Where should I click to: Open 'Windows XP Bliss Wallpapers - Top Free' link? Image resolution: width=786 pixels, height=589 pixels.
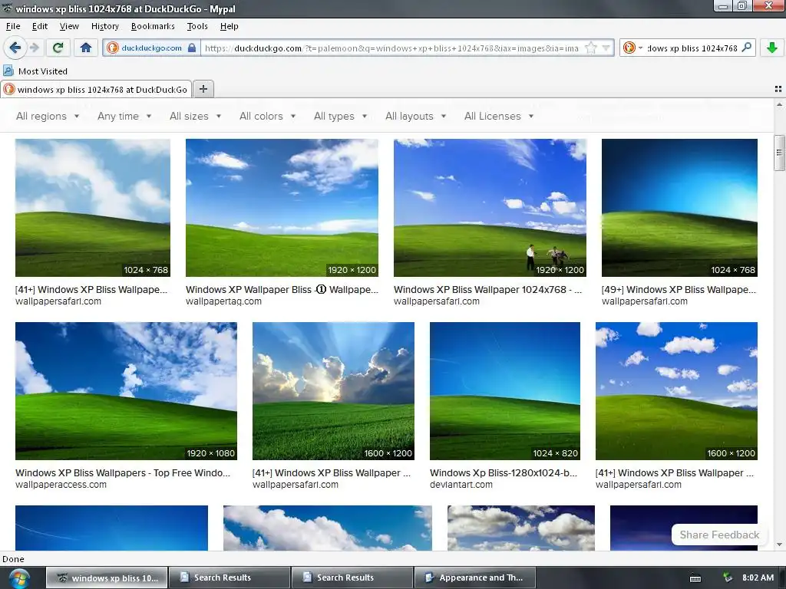pyautogui.click(x=123, y=472)
